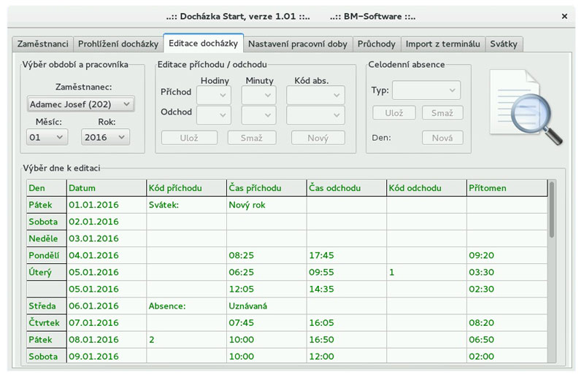Viewport: 584px width, 377px height.
Task: Open the Příchod Hodiny dropdown
Action: pyautogui.click(x=214, y=94)
